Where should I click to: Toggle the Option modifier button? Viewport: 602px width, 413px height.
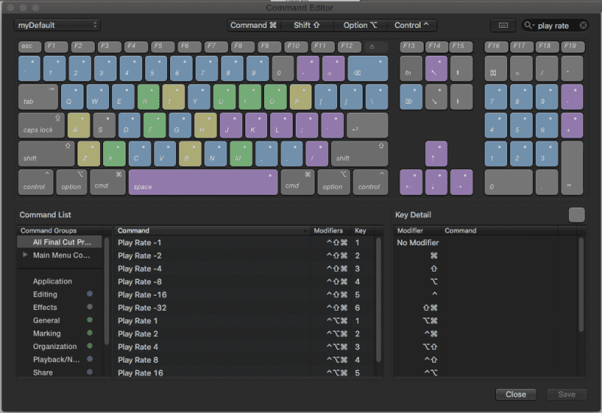(x=360, y=26)
